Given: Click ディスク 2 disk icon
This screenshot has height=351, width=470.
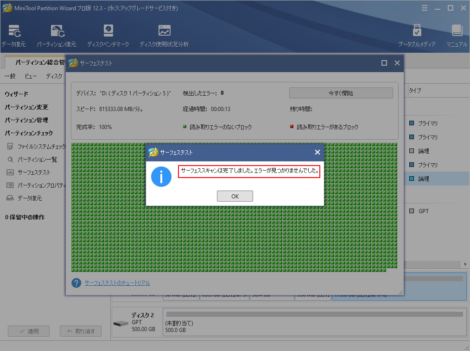Looking at the screenshot, I should pos(121,324).
